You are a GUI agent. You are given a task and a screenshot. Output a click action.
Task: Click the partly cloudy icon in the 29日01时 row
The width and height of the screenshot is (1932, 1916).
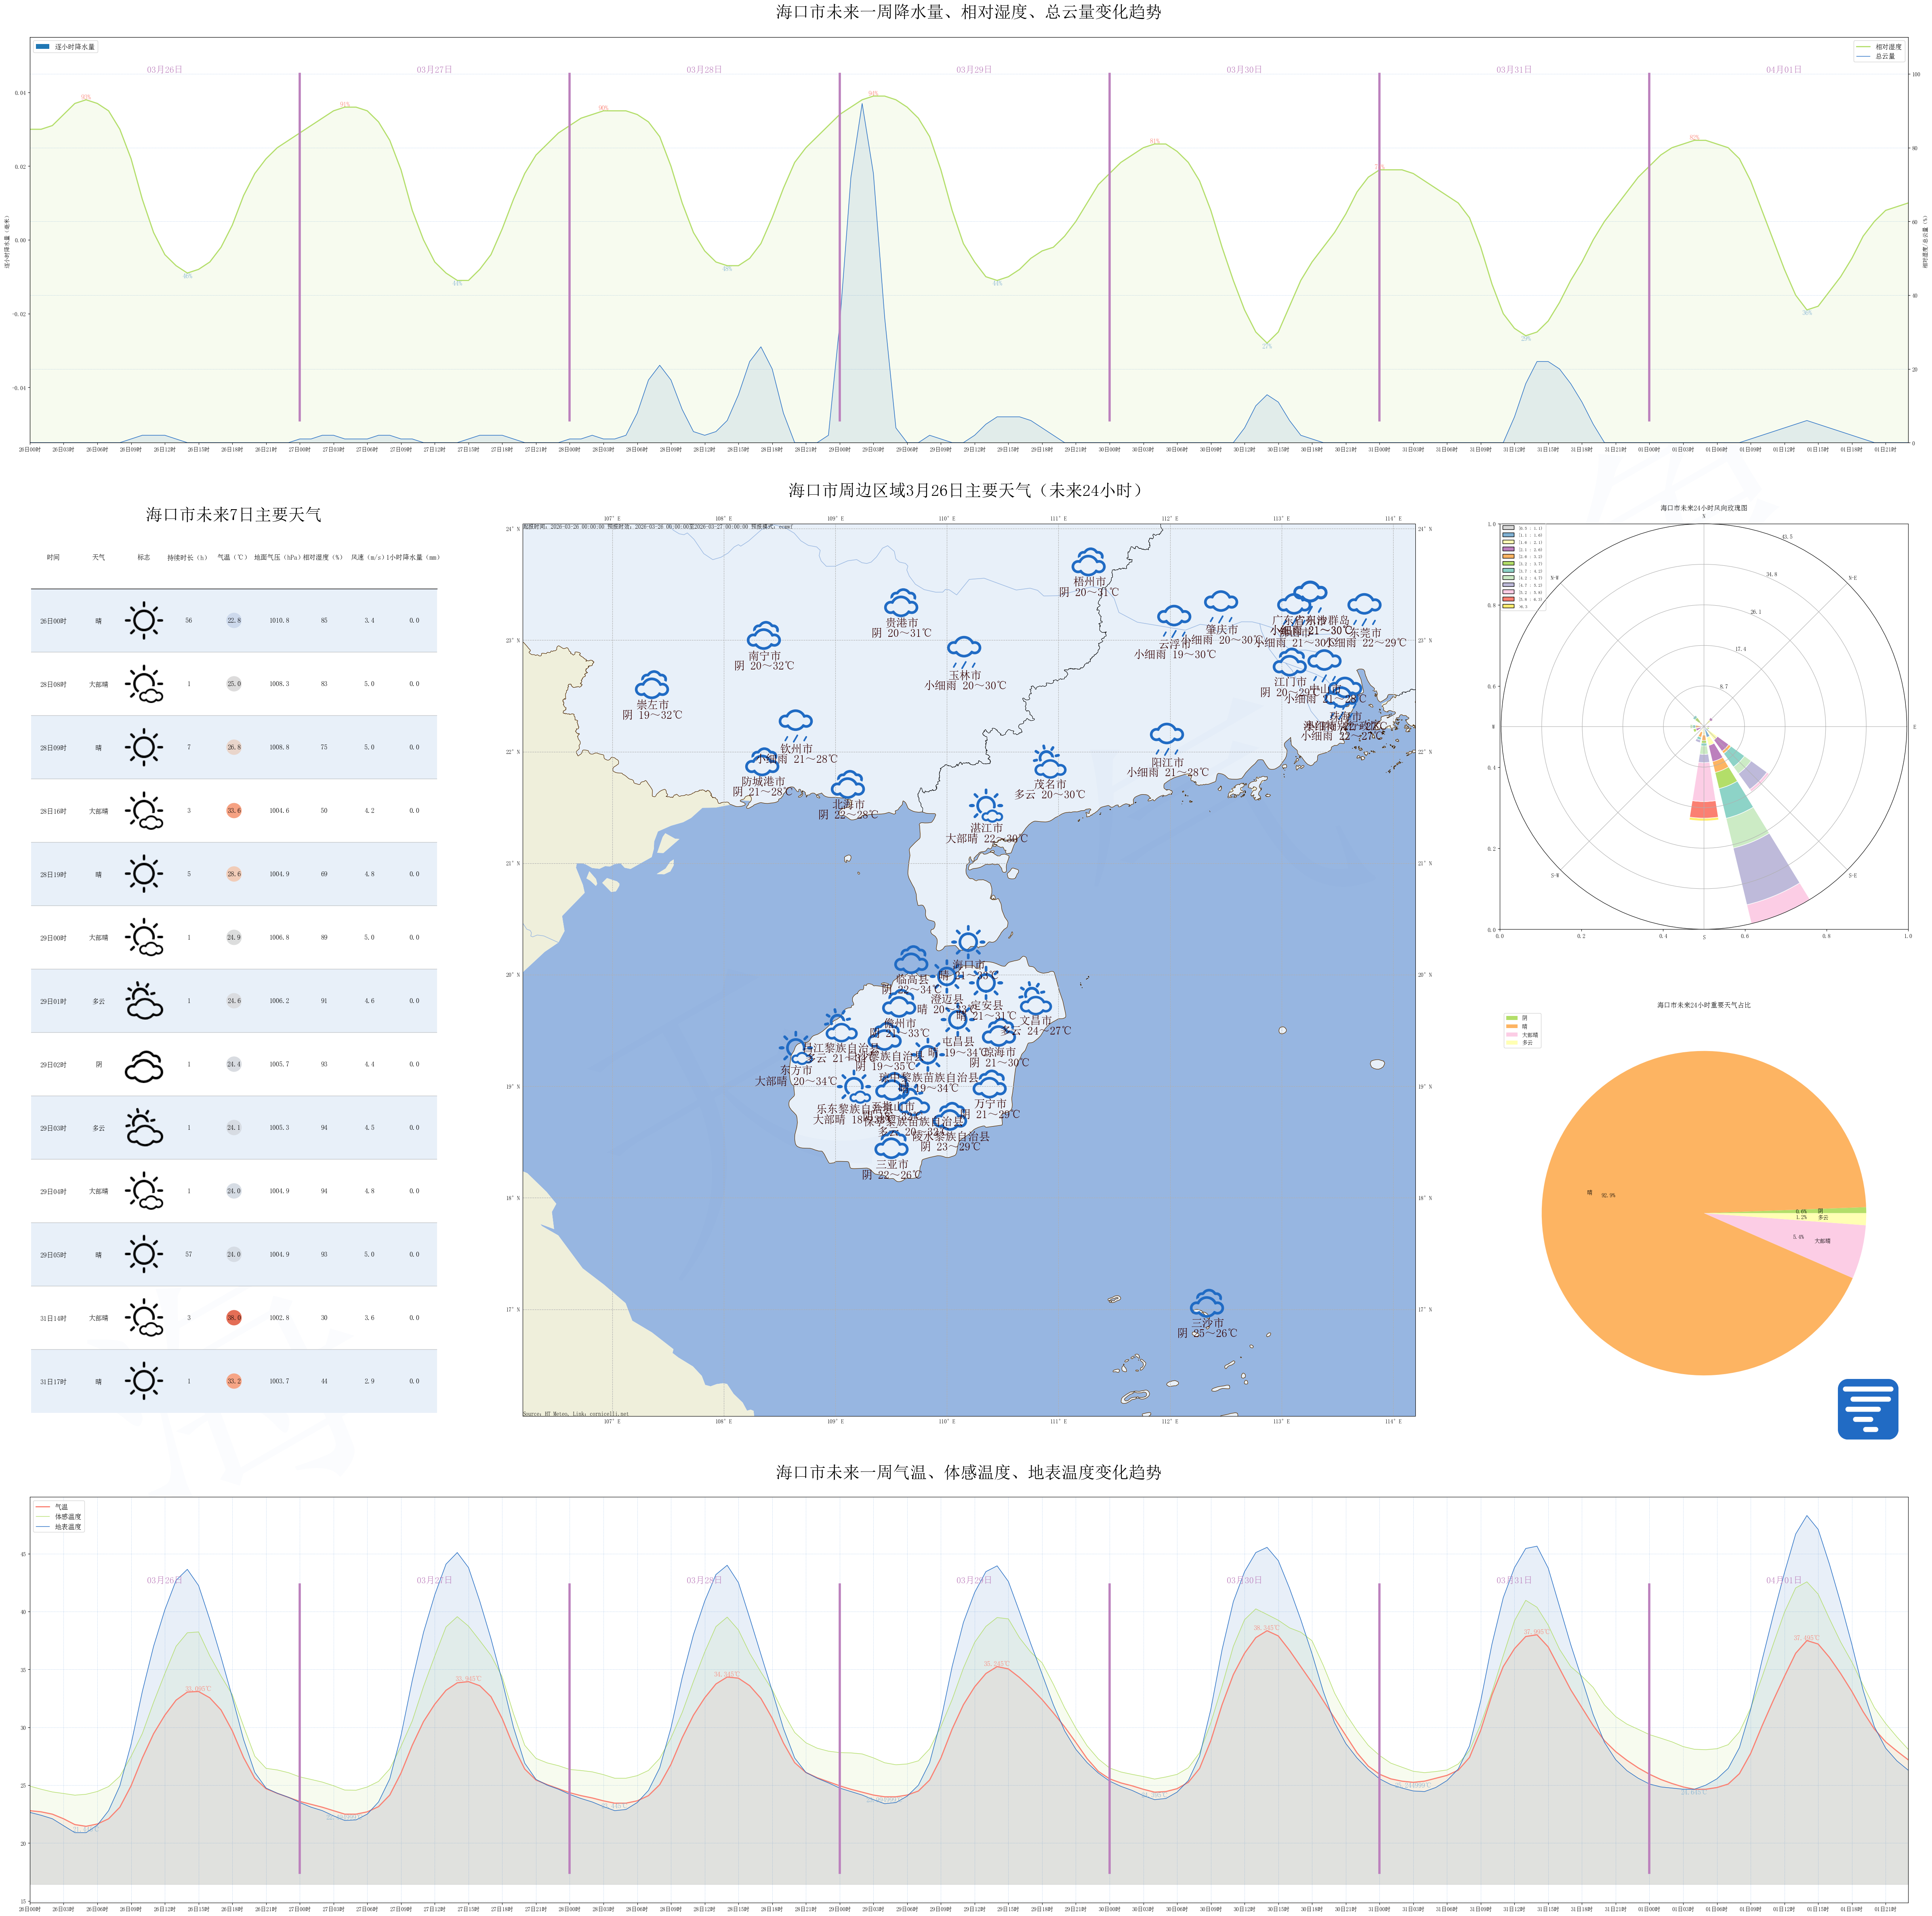(x=144, y=1001)
